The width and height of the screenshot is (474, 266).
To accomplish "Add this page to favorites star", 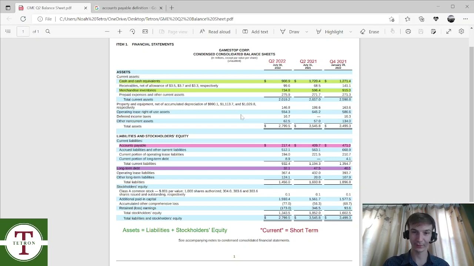I will (392, 19).
